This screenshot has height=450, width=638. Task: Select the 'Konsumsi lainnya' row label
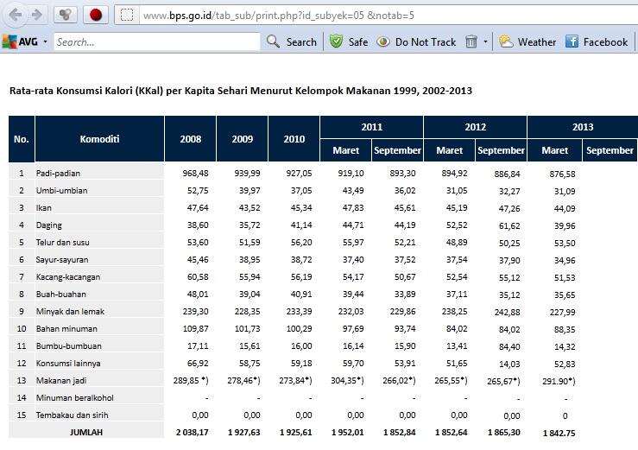click(x=68, y=364)
